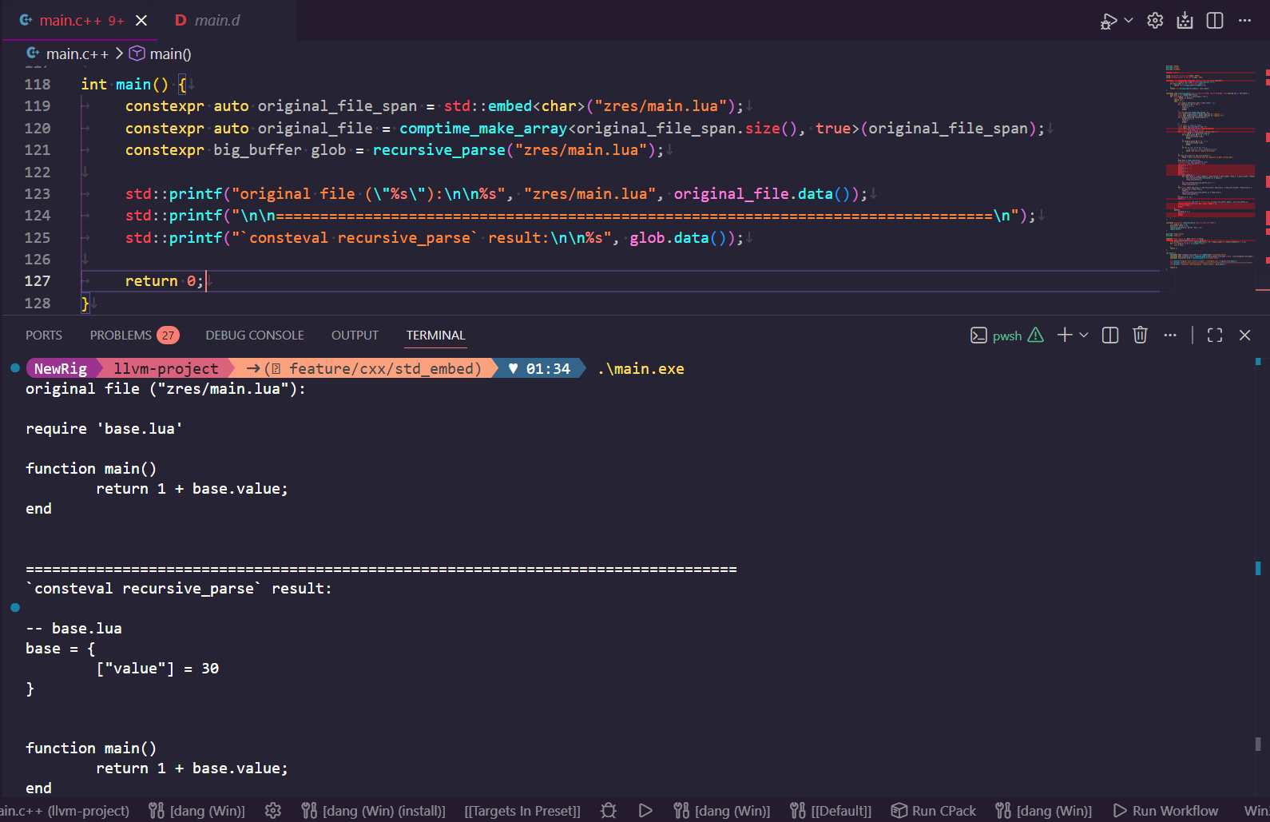Image resolution: width=1270 pixels, height=822 pixels.
Task: Kill the terminal with the trash icon
Action: point(1140,336)
